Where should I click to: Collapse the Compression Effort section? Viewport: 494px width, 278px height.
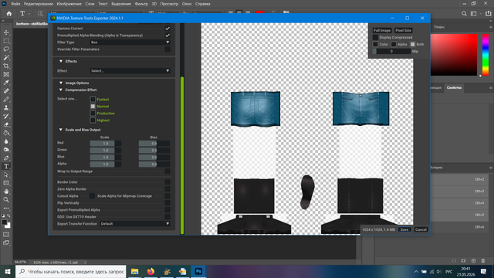coord(61,90)
